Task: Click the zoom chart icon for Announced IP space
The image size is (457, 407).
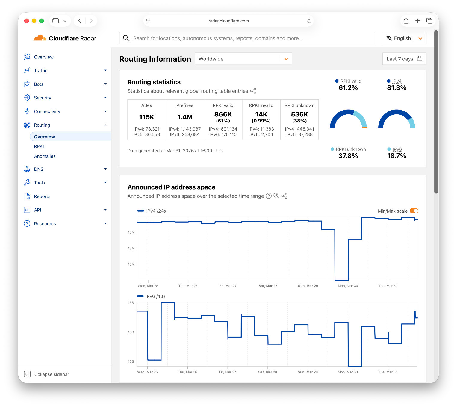Action: coord(276,196)
